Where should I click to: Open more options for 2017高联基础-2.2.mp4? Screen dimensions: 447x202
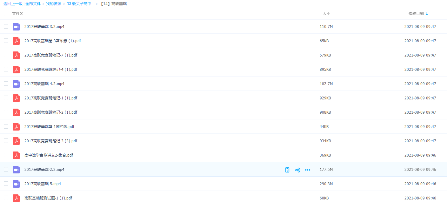click(x=307, y=170)
